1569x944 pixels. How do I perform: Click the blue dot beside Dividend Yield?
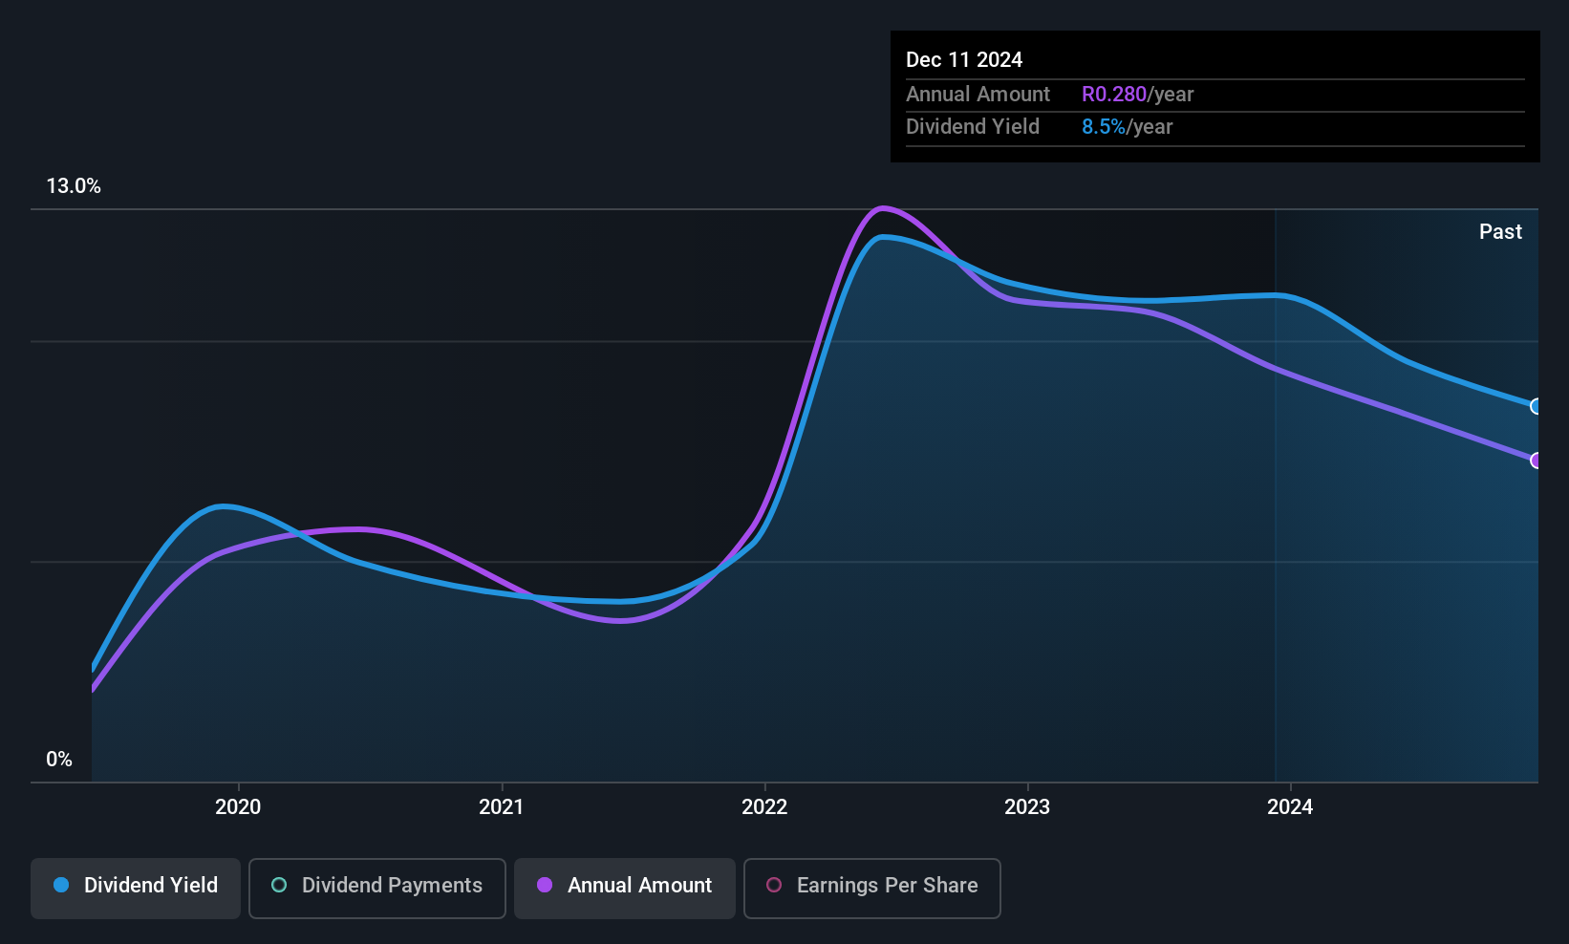pyautogui.click(x=61, y=886)
